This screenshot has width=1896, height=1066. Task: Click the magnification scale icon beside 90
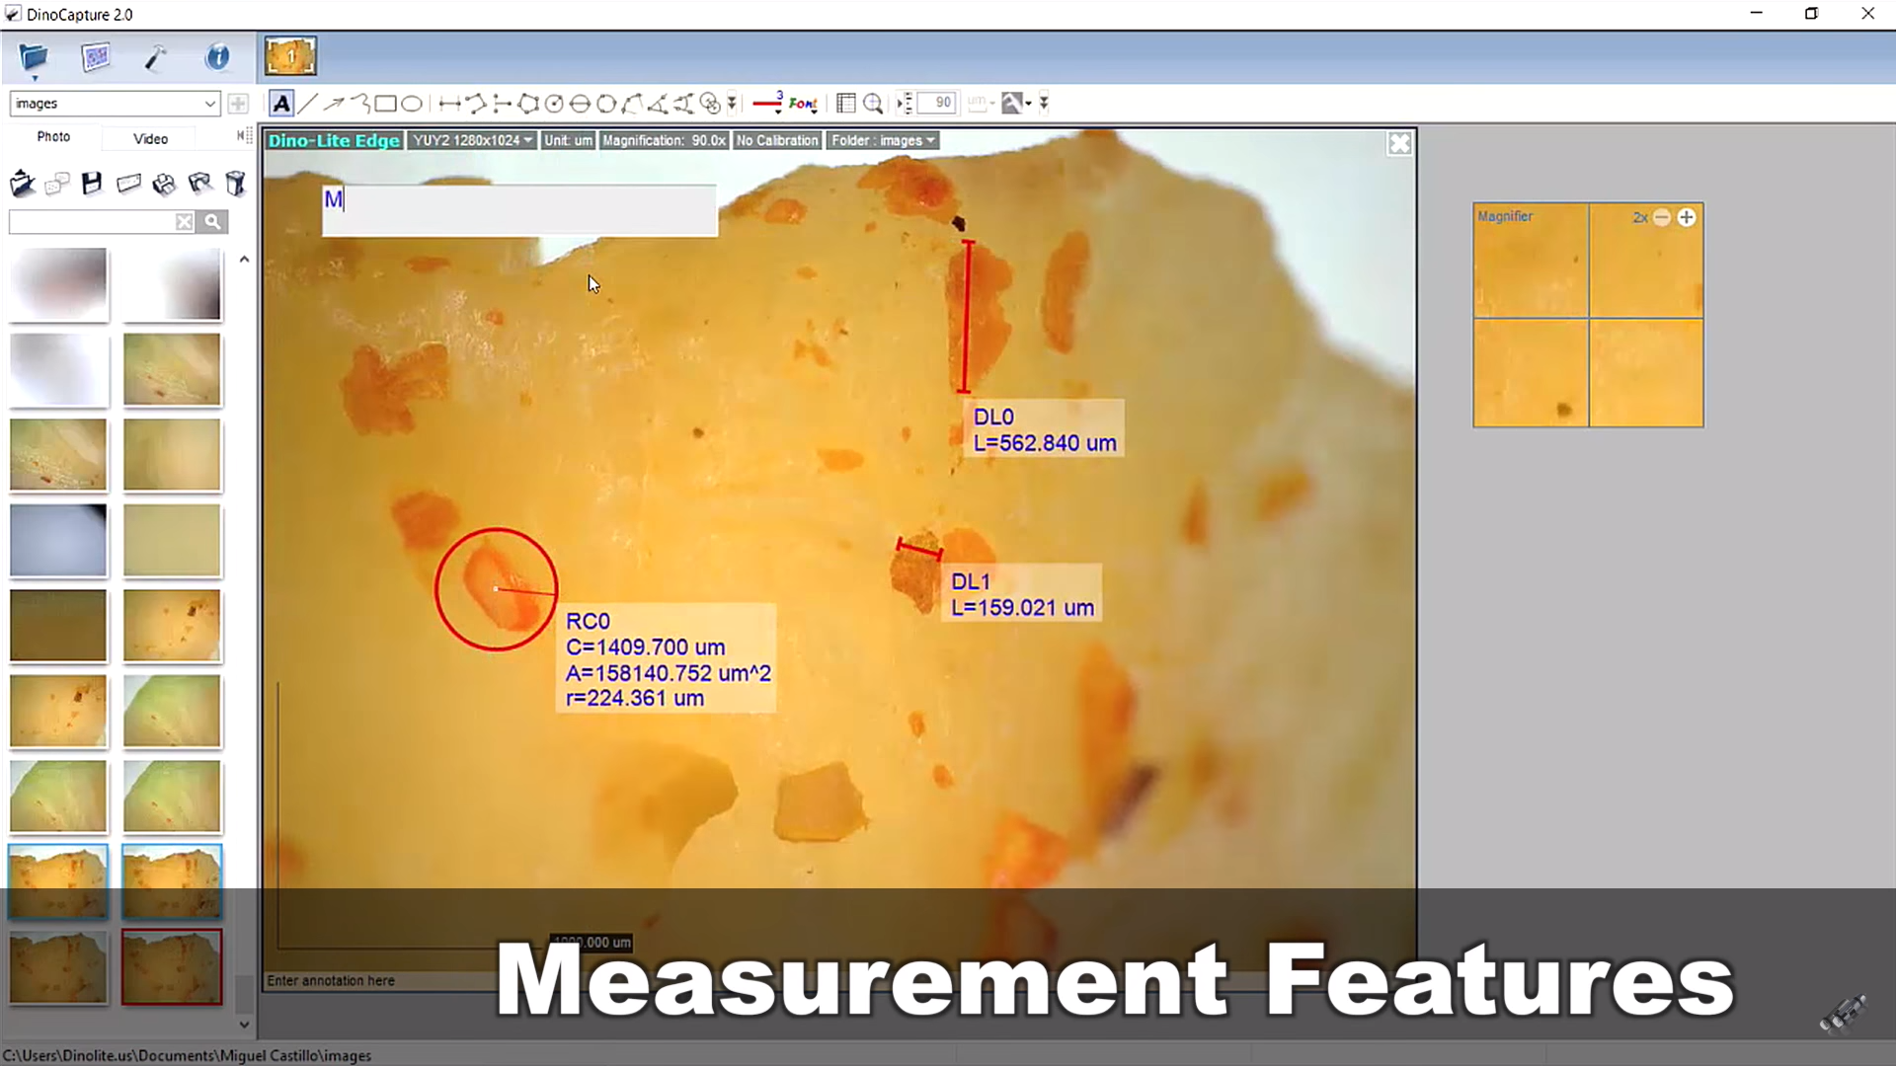[905, 103]
